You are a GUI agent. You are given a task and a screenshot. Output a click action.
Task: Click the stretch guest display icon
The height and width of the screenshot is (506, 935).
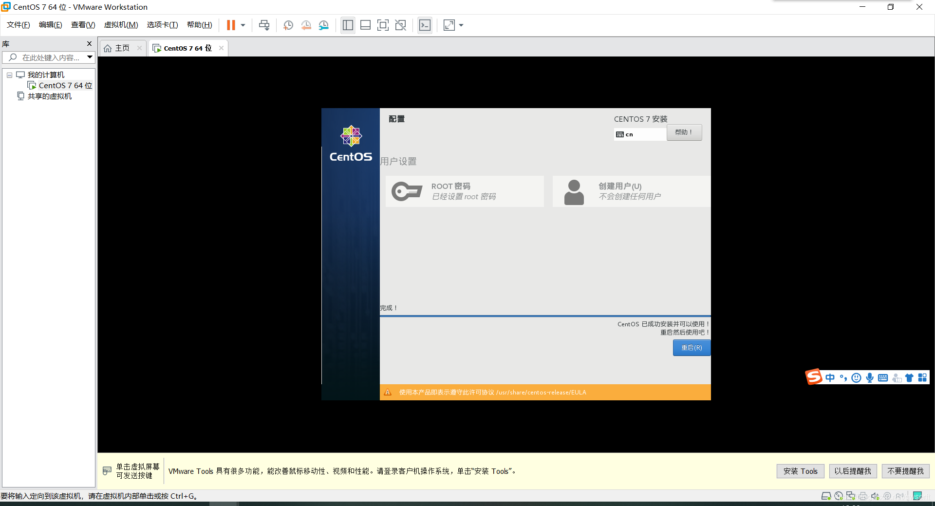point(449,25)
